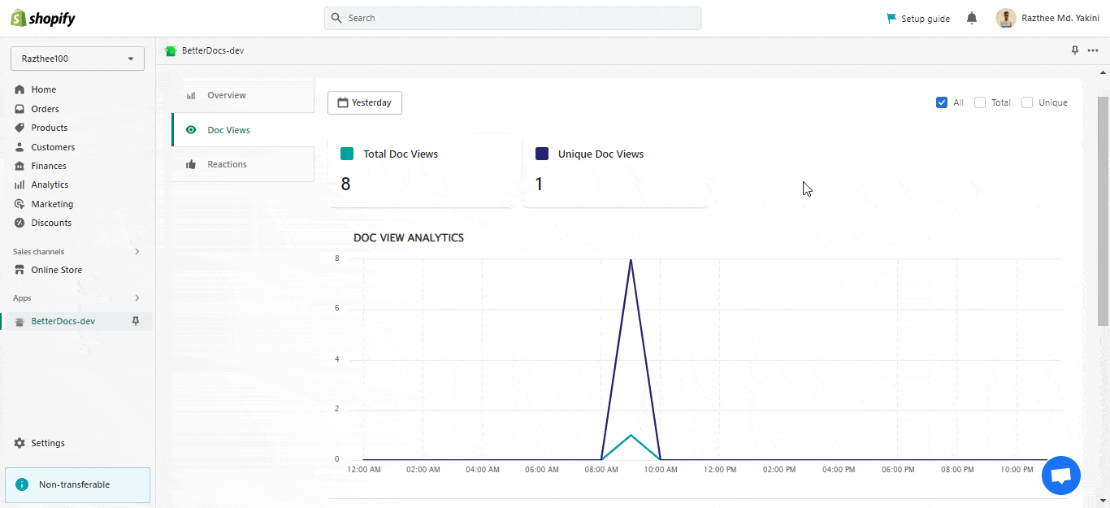Click the magnifier icon in search bar
The image size is (1110, 508).
337,18
